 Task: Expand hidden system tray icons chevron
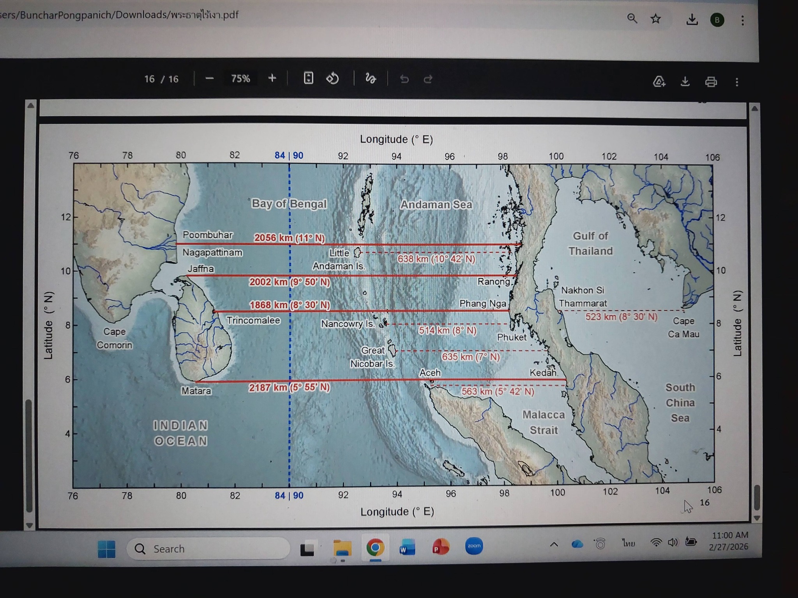coord(554,544)
